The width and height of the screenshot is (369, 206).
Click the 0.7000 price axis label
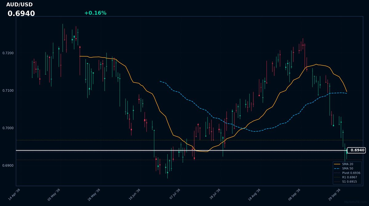click(x=8, y=128)
